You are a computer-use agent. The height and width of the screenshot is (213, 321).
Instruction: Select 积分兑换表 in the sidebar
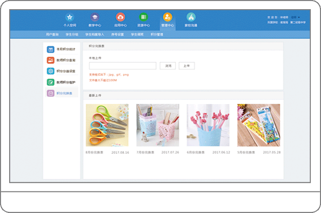pos(61,93)
